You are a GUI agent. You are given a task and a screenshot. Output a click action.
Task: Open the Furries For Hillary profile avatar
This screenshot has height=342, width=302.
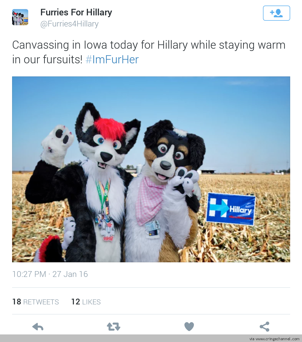tap(20, 17)
